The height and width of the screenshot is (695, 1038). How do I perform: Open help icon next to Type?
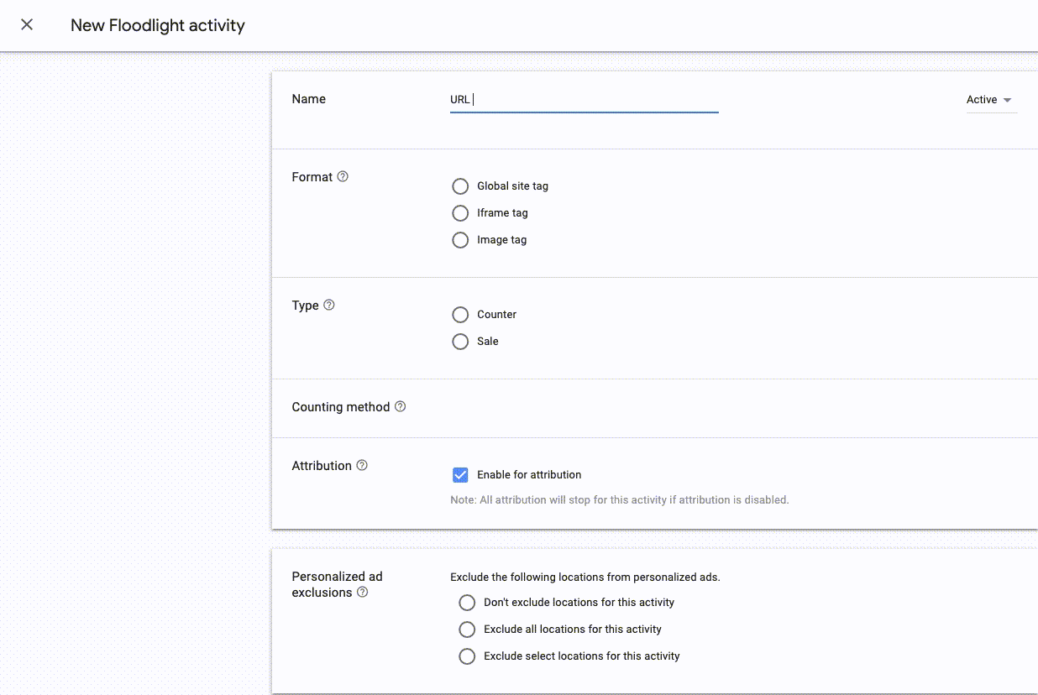[x=329, y=306]
